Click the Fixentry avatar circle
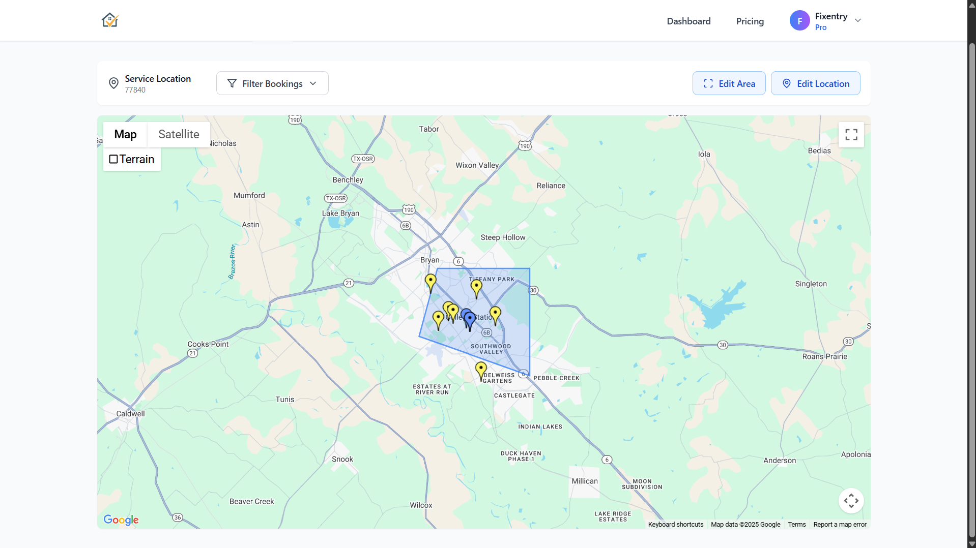 [799, 20]
